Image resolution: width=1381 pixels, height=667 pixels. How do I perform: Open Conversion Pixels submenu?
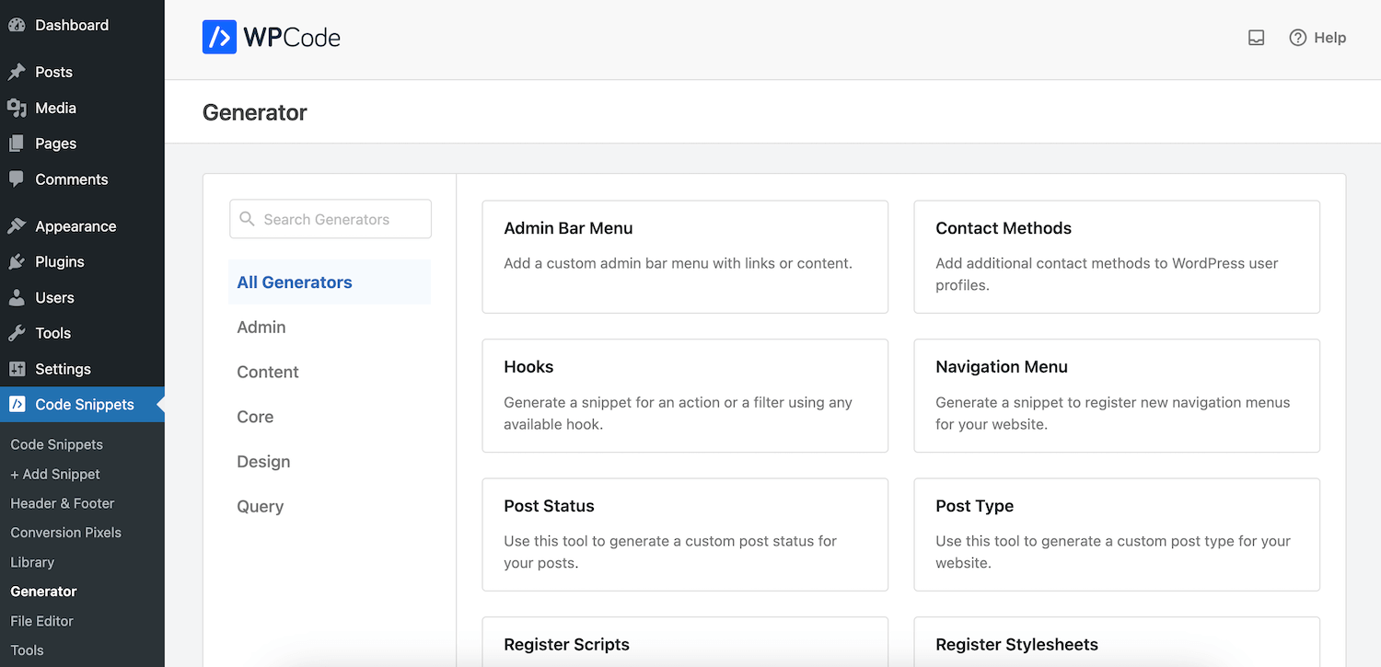(66, 533)
